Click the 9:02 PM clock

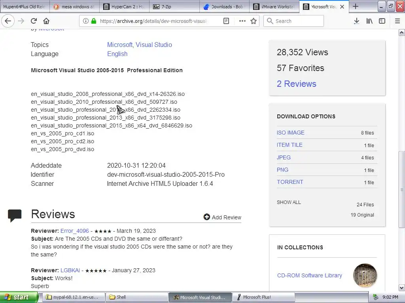tap(390, 297)
